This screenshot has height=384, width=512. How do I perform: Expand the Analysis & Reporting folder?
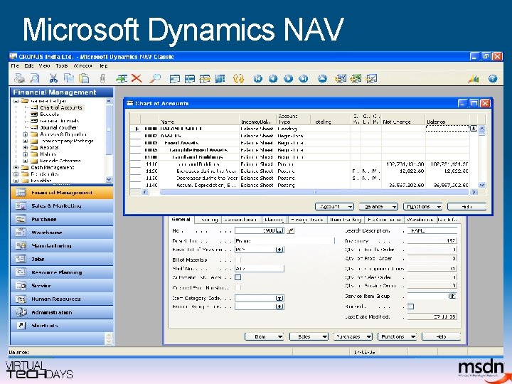click(25, 134)
